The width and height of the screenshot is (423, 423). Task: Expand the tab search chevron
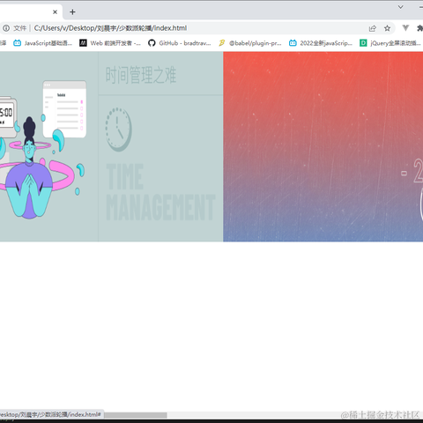(400, 7)
